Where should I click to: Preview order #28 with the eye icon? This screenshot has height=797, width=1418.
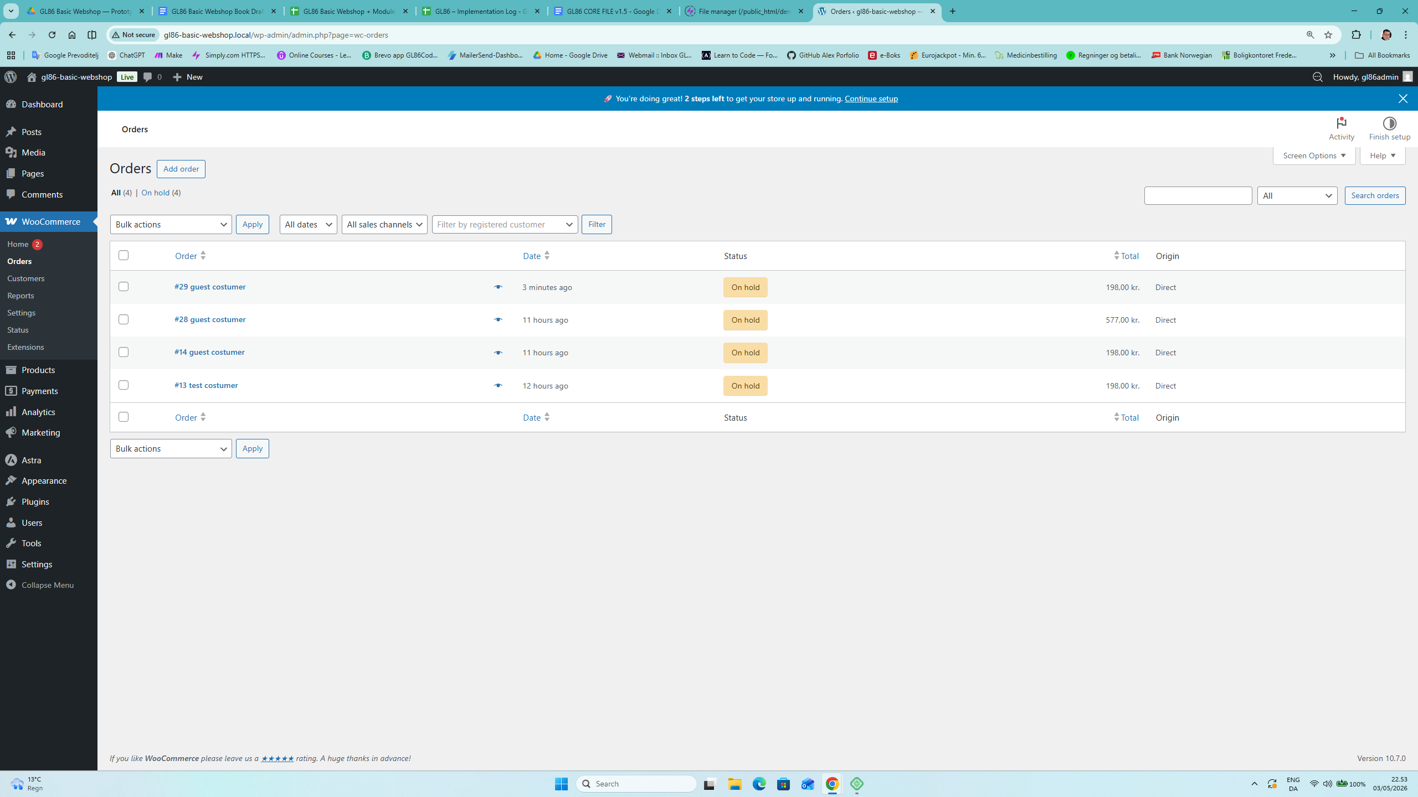pyautogui.click(x=498, y=320)
